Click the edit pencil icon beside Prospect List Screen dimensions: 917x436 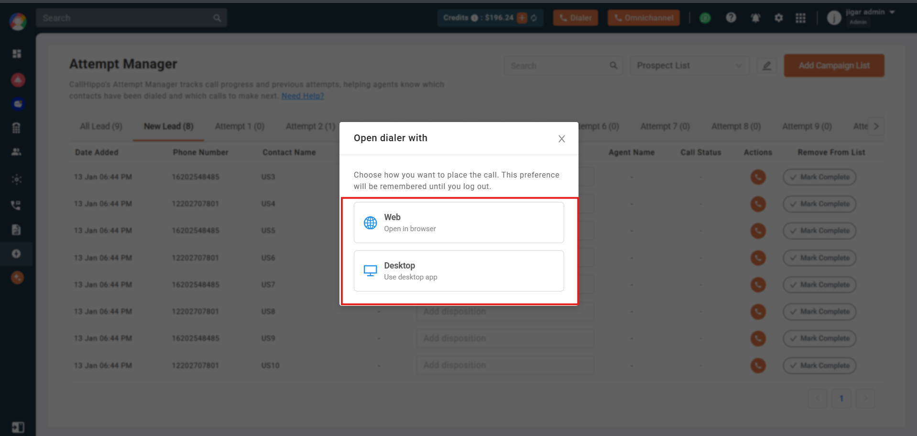(x=767, y=66)
